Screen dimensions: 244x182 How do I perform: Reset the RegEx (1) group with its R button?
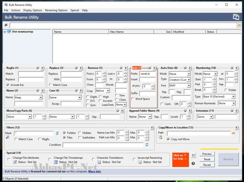(x=42, y=68)
